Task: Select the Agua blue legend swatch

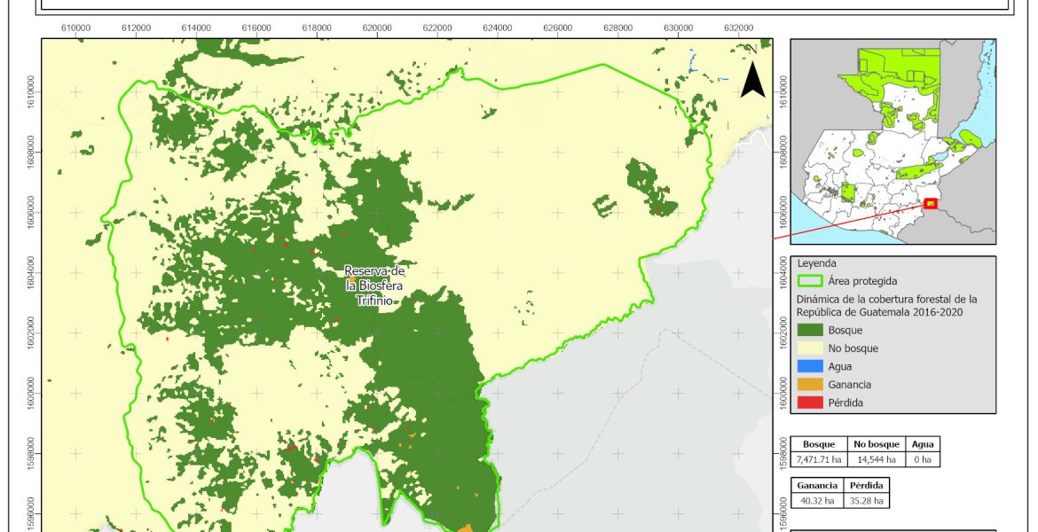Action: coord(810,366)
